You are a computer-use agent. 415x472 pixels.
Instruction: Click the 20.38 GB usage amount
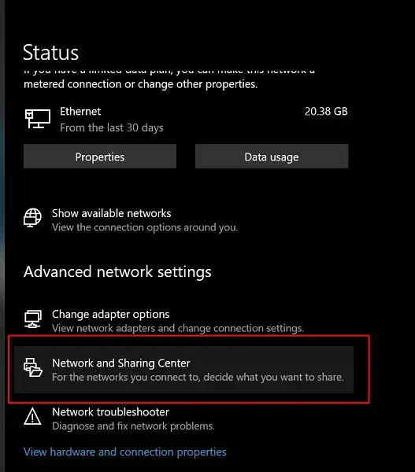click(326, 112)
